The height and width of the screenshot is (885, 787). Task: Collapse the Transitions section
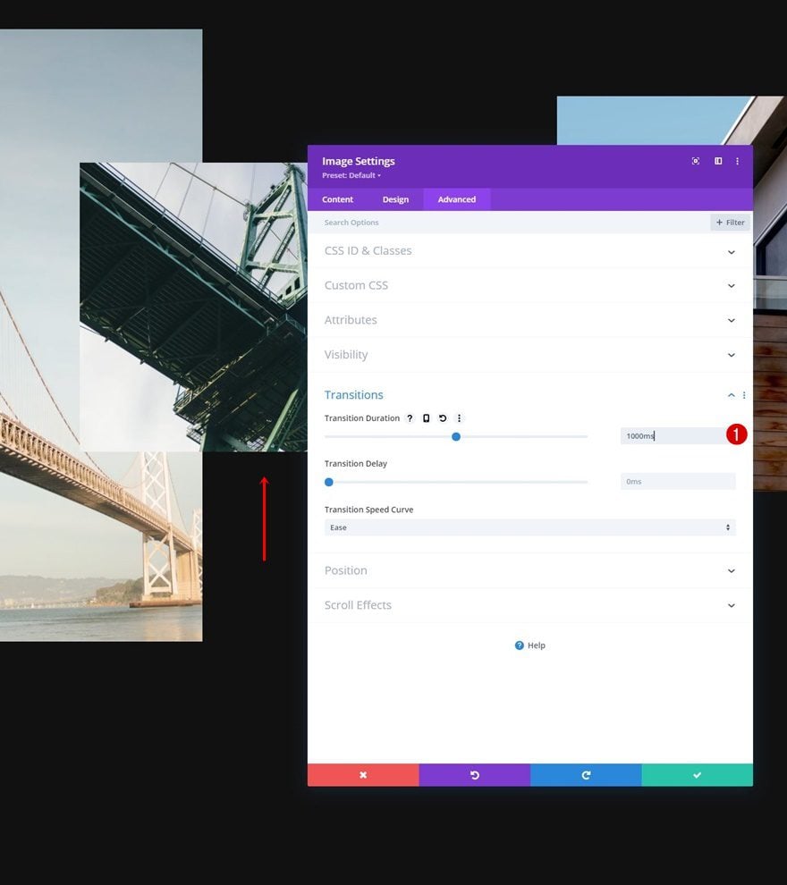[x=732, y=395]
